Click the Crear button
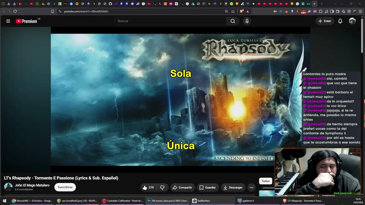365x205 pixels. 325,21
